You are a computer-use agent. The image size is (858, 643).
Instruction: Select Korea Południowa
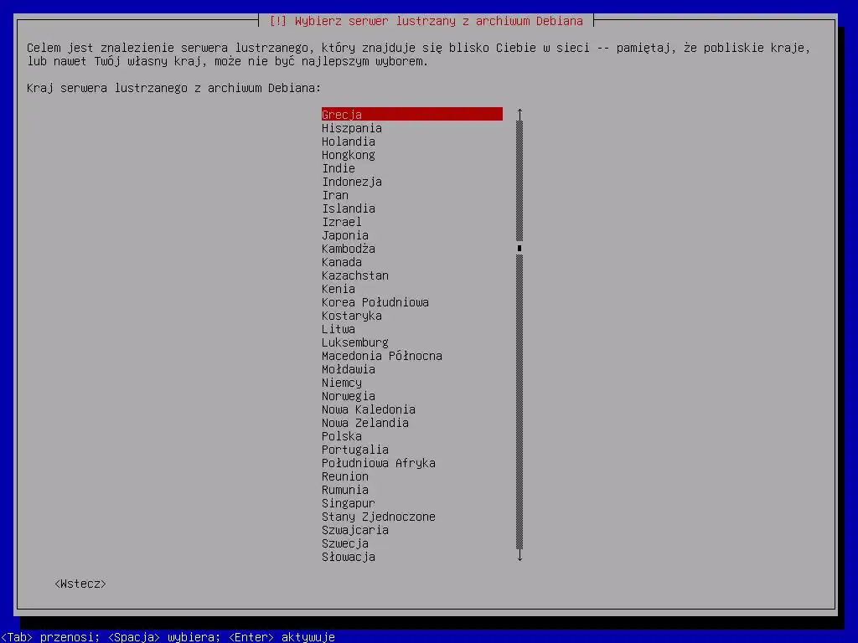(x=412, y=301)
